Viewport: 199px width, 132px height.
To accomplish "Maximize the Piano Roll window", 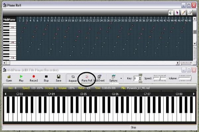I will coord(189,5).
